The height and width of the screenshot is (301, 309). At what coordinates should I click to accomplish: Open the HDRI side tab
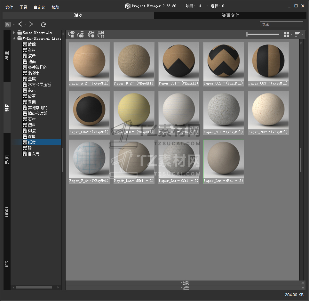(7, 212)
